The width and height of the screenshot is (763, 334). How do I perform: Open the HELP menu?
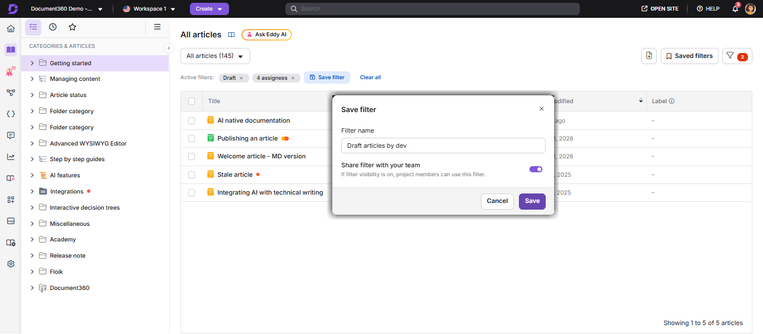708,9
